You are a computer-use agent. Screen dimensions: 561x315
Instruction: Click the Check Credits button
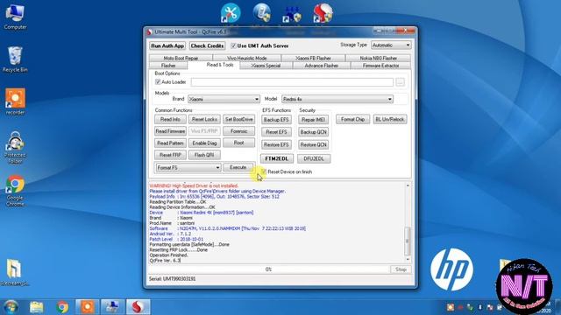click(207, 45)
